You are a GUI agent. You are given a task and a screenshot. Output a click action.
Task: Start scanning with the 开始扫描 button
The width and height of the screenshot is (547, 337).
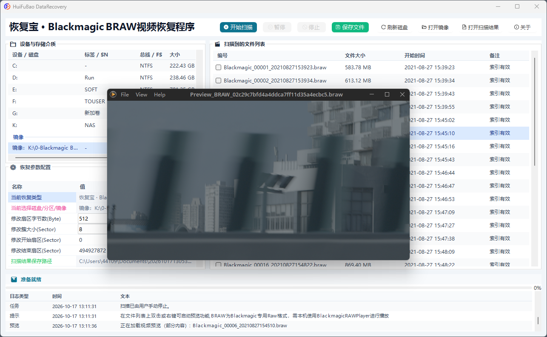(x=238, y=27)
